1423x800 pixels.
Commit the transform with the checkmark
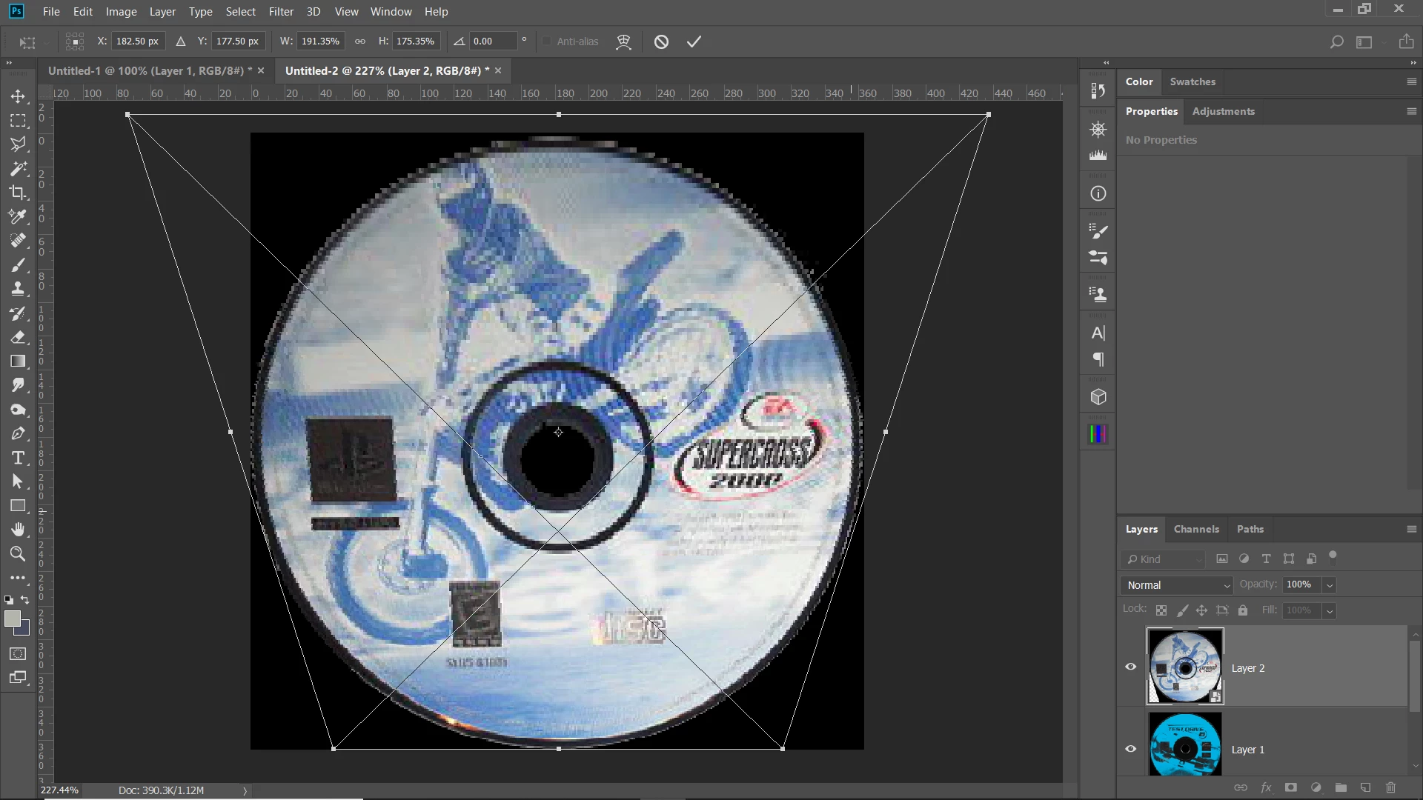tap(694, 42)
